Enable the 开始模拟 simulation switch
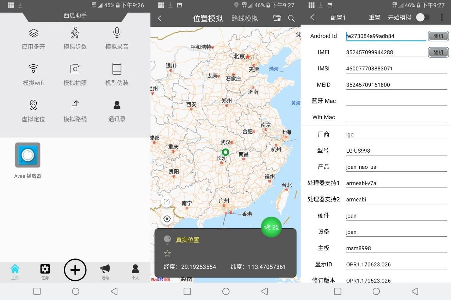 click(423, 17)
